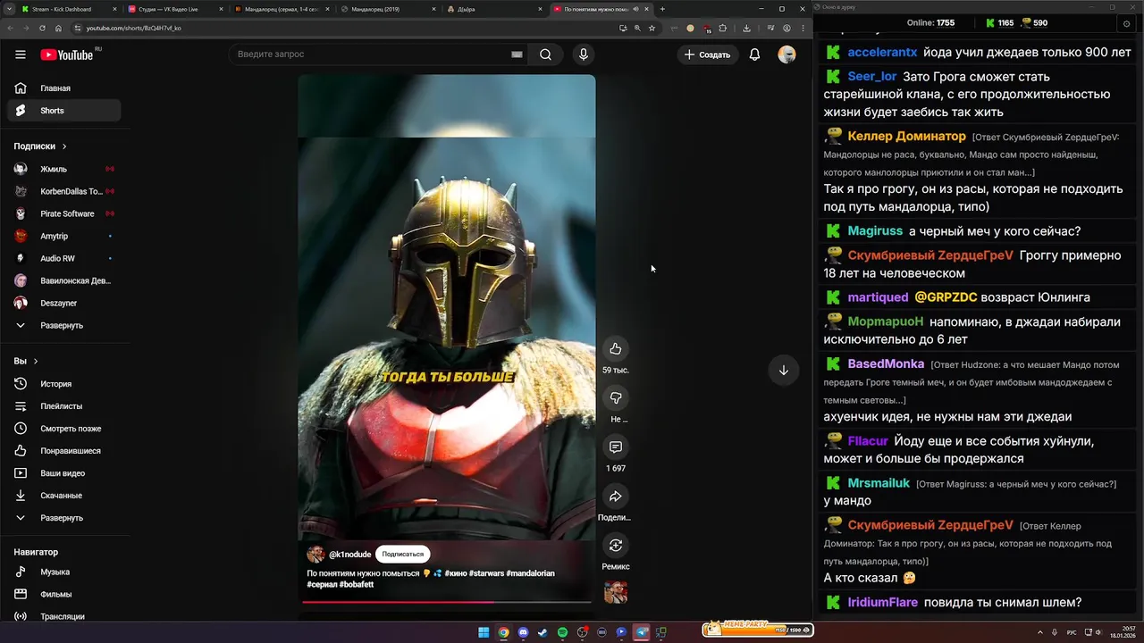Viewport: 1144px width, 643px height.
Task: Focus the YouTube search input field
Action: [371, 54]
